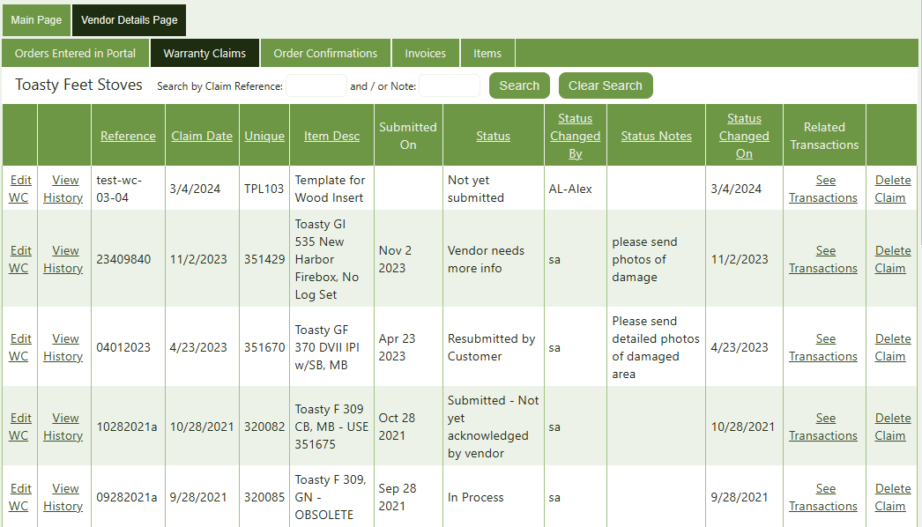Open the Order Confirmations tab
Screen dimensions: 922x527
325,53
